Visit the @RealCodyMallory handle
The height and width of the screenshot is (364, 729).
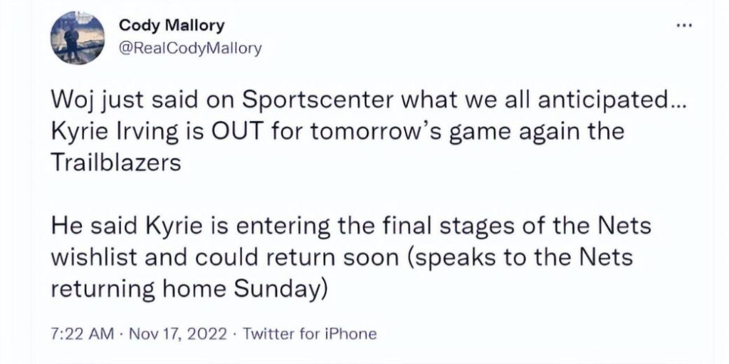click(191, 48)
